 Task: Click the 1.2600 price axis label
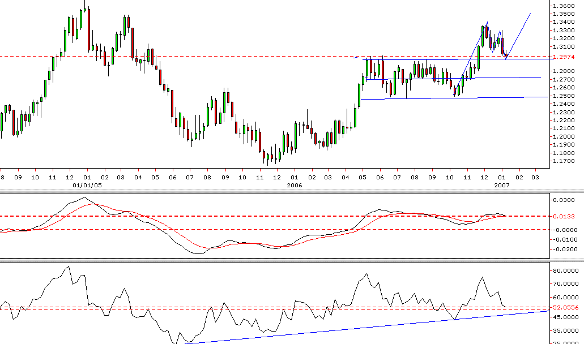(x=564, y=88)
